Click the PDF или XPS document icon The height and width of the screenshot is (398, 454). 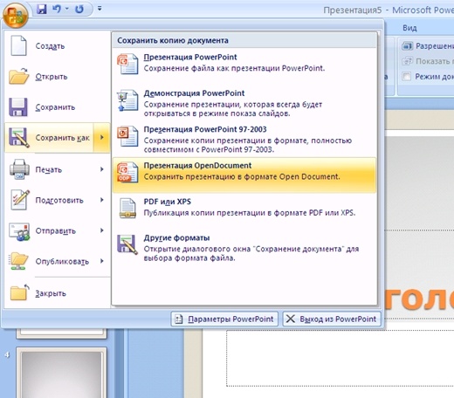tap(127, 209)
